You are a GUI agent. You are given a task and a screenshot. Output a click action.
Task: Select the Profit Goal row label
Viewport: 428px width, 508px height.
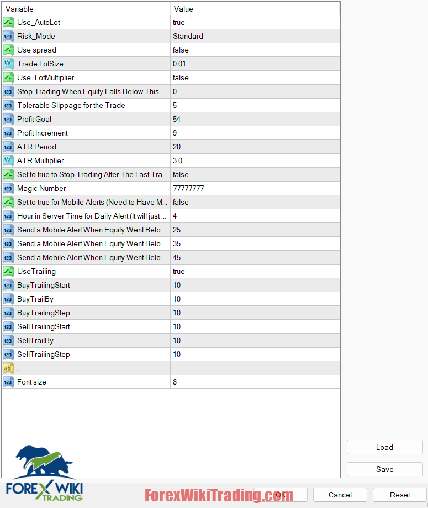pyautogui.click(x=34, y=119)
